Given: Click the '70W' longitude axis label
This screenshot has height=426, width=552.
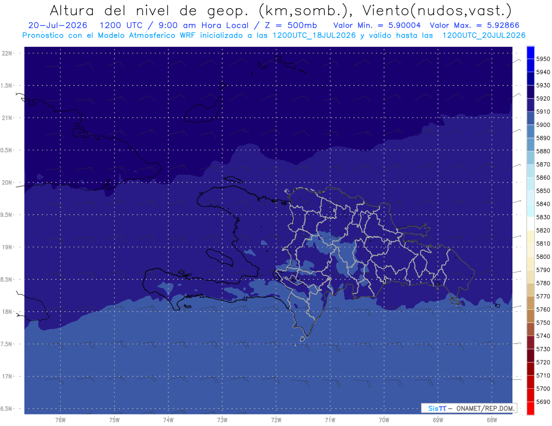Looking at the screenshot, I should 384,420.
